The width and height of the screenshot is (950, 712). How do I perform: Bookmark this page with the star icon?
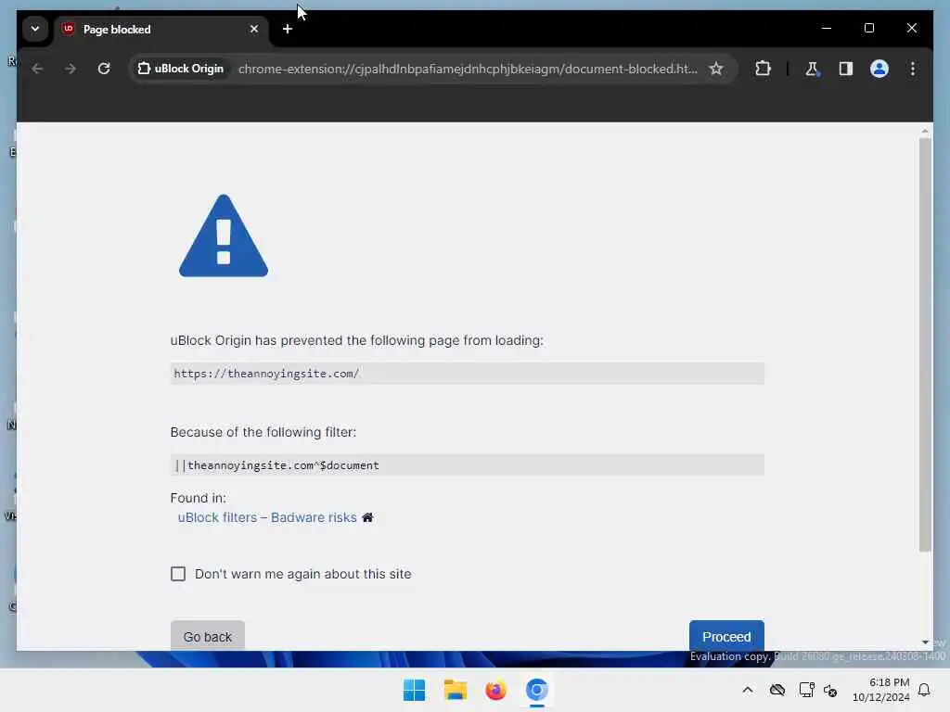point(716,69)
